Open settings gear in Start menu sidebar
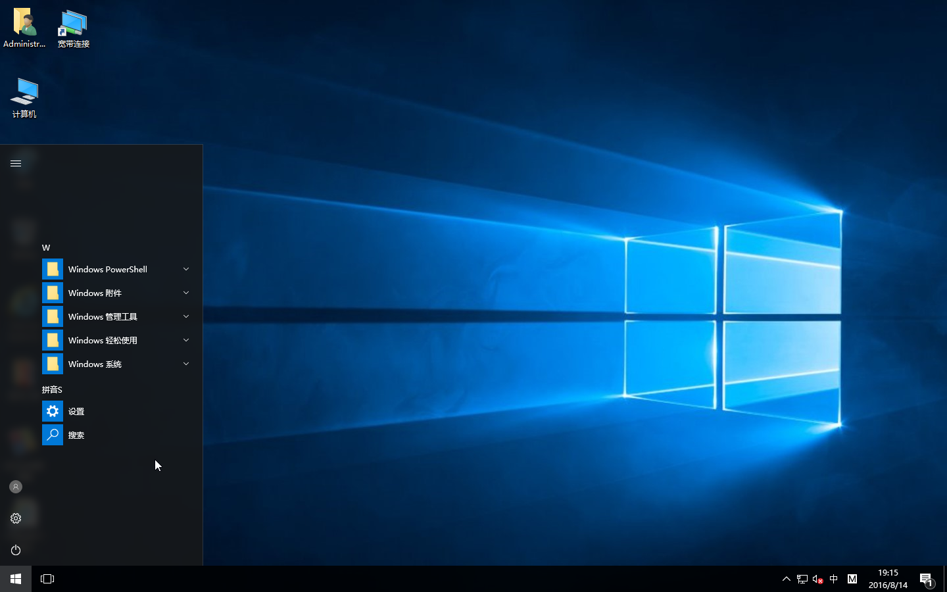This screenshot has height=592, width=947. tap(16, 518)
